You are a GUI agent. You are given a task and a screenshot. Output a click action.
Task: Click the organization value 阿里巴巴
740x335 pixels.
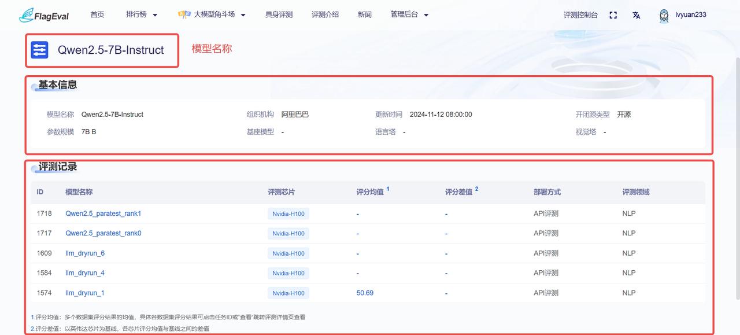295,115
